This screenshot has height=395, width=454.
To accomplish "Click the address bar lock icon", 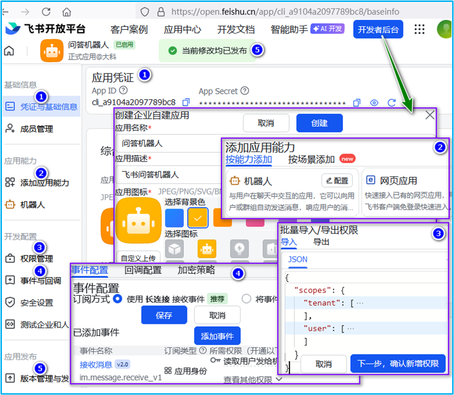I will (x=161, y=12).
